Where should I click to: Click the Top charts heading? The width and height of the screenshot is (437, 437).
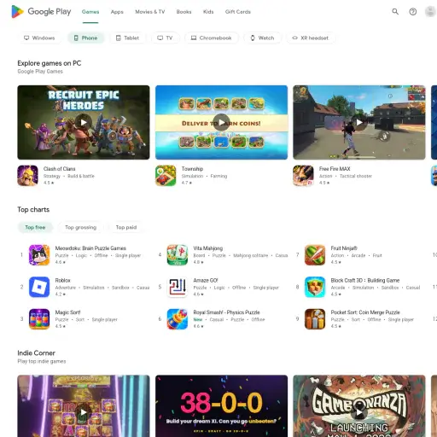tap(33, 210)
